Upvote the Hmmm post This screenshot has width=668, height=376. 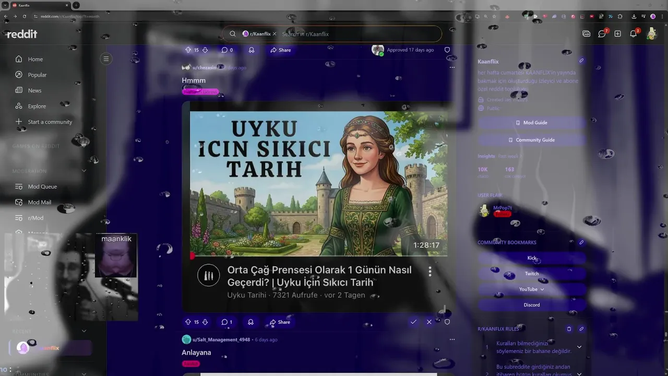coord(188,322)
